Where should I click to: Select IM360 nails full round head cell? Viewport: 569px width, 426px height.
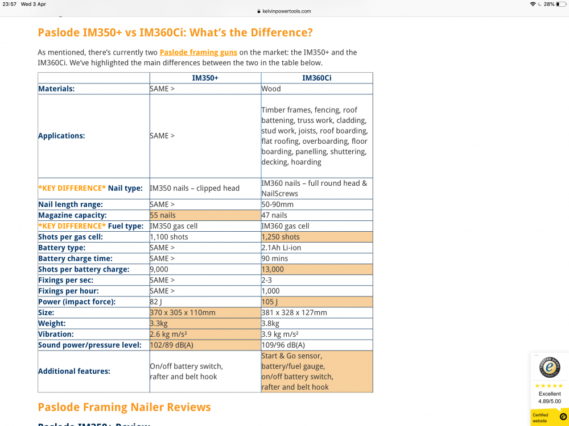317,189
